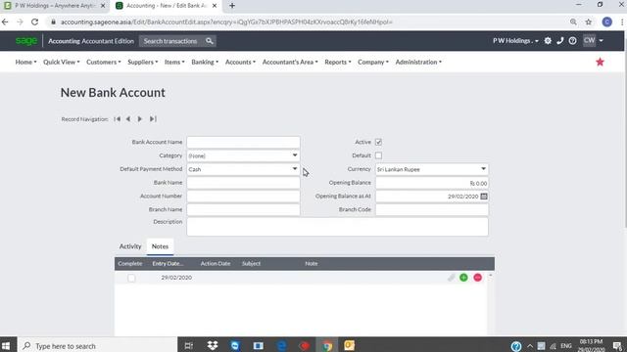The image size is (627, 352).
Task: Click the Search transactions box
Action: pos(177,41)
